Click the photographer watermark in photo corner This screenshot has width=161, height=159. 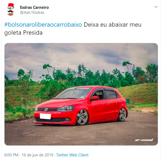144,140
